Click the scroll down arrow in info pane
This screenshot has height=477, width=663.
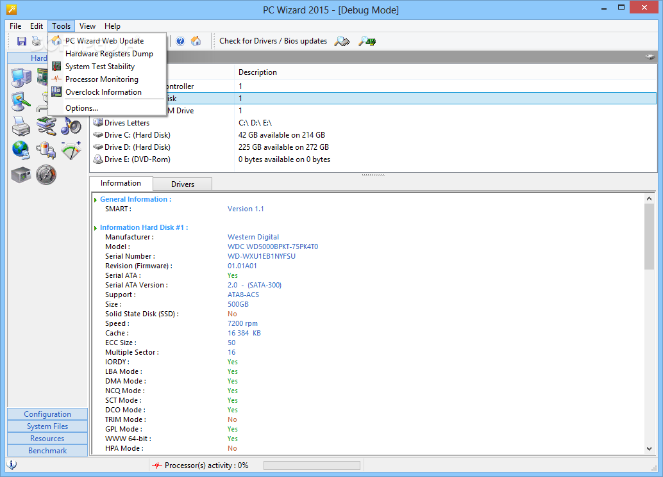[649, 449]
